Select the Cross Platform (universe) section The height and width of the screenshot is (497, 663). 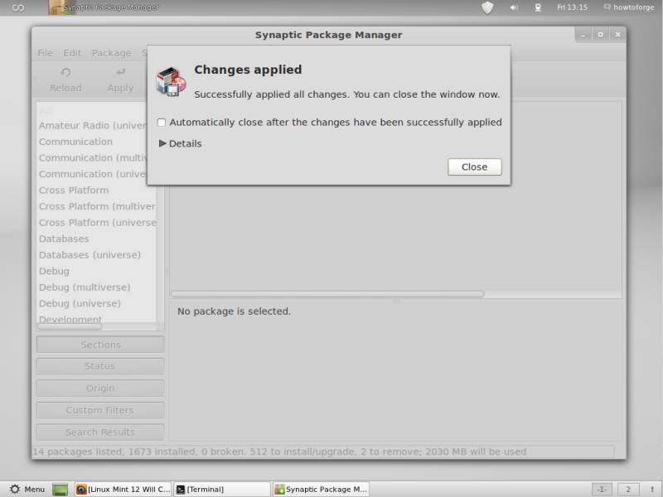(97, 223)
